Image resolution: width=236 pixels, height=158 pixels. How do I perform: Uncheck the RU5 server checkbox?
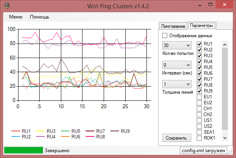199,67
